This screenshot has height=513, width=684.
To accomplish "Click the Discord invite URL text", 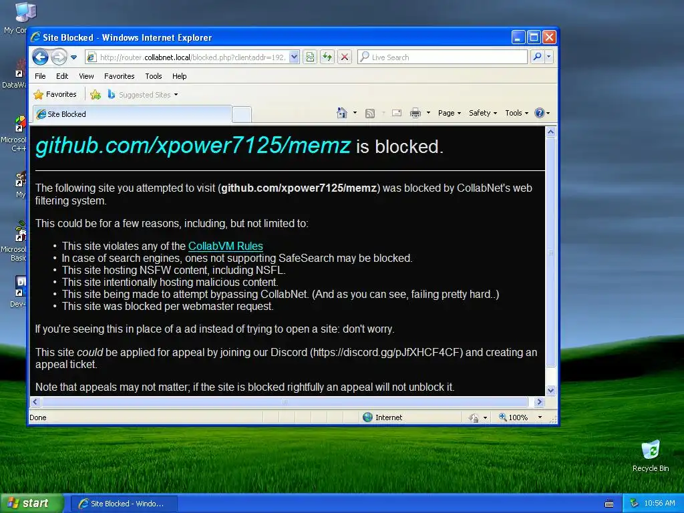I will point(387,353).
